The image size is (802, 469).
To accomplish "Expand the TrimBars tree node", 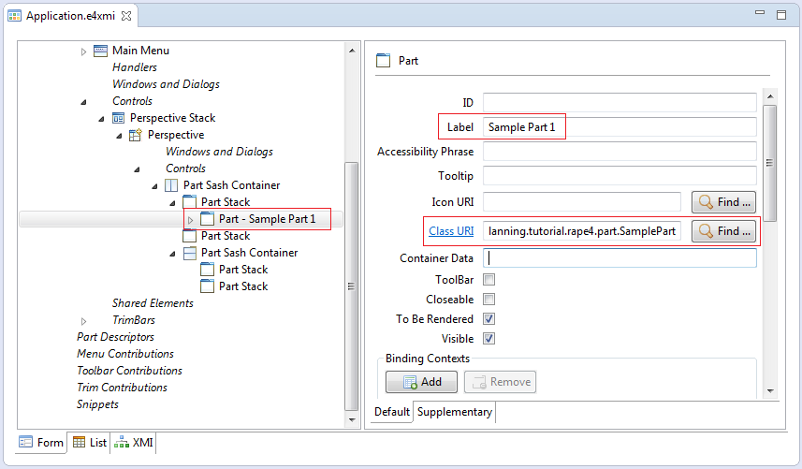I will [x=84, y=321].
